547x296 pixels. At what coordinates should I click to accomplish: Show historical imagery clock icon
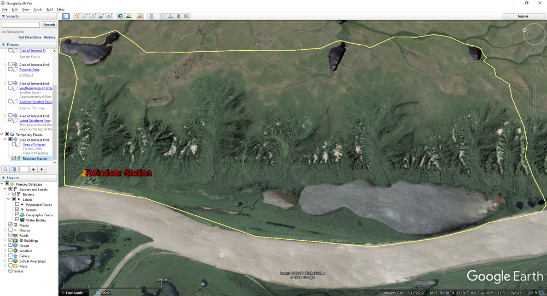tap(120, 16)
